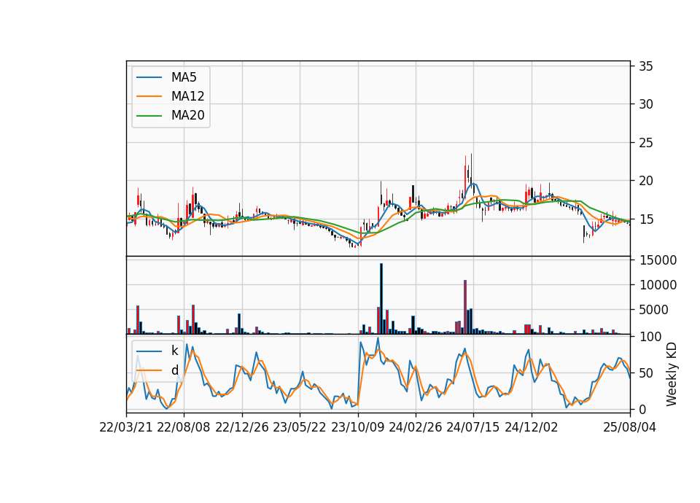
Task: Click the KD axis value 0
Action: [643, 409]
